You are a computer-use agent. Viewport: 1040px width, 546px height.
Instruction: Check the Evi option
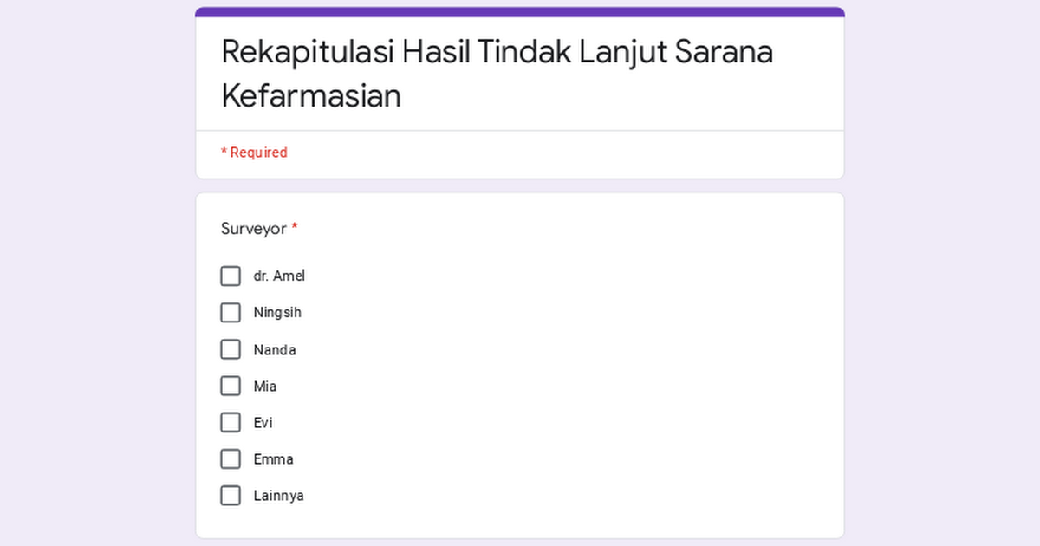230,422
